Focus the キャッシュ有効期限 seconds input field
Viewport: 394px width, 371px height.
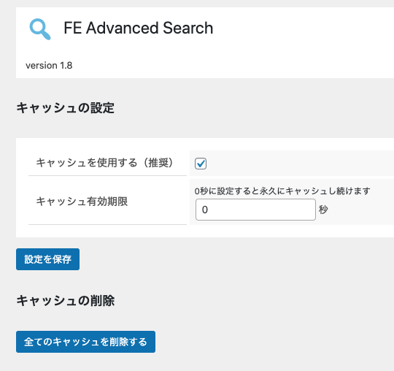pos(255,210)
